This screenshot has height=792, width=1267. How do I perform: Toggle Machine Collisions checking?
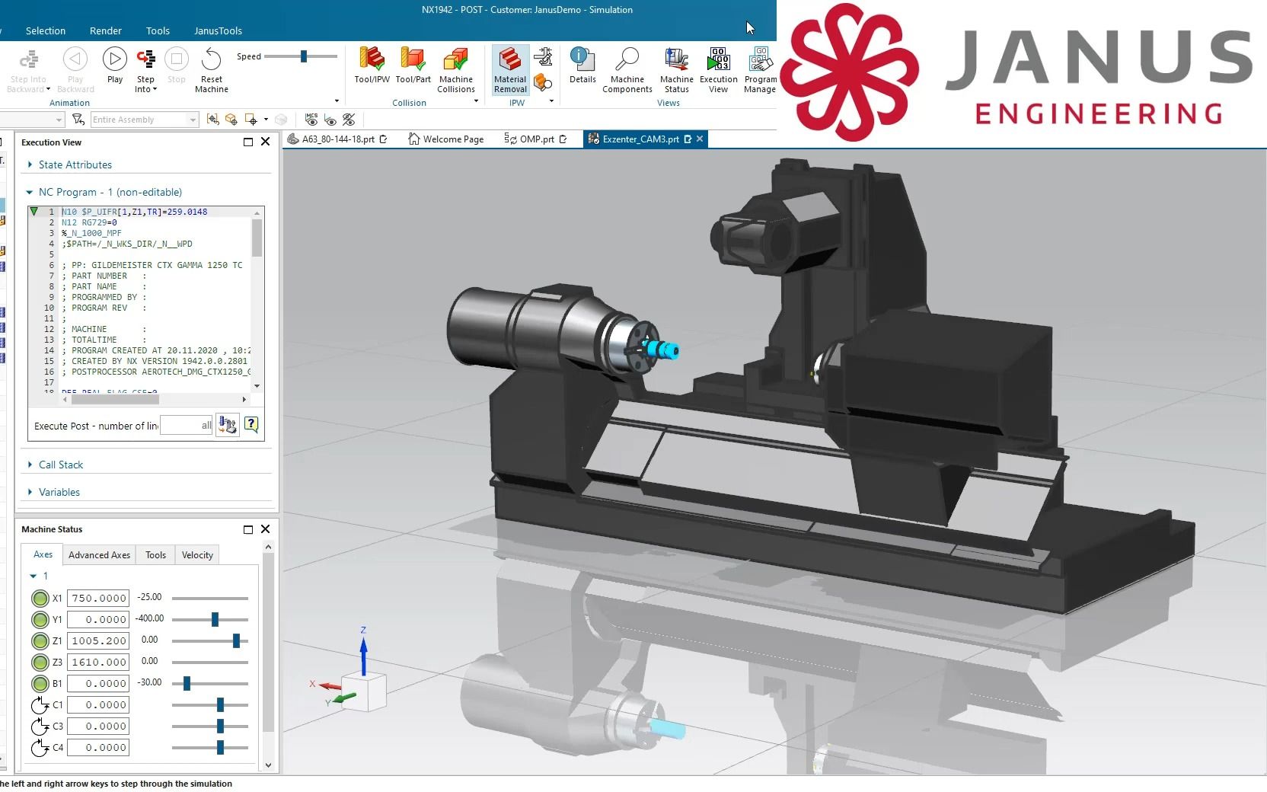(455, 70)
